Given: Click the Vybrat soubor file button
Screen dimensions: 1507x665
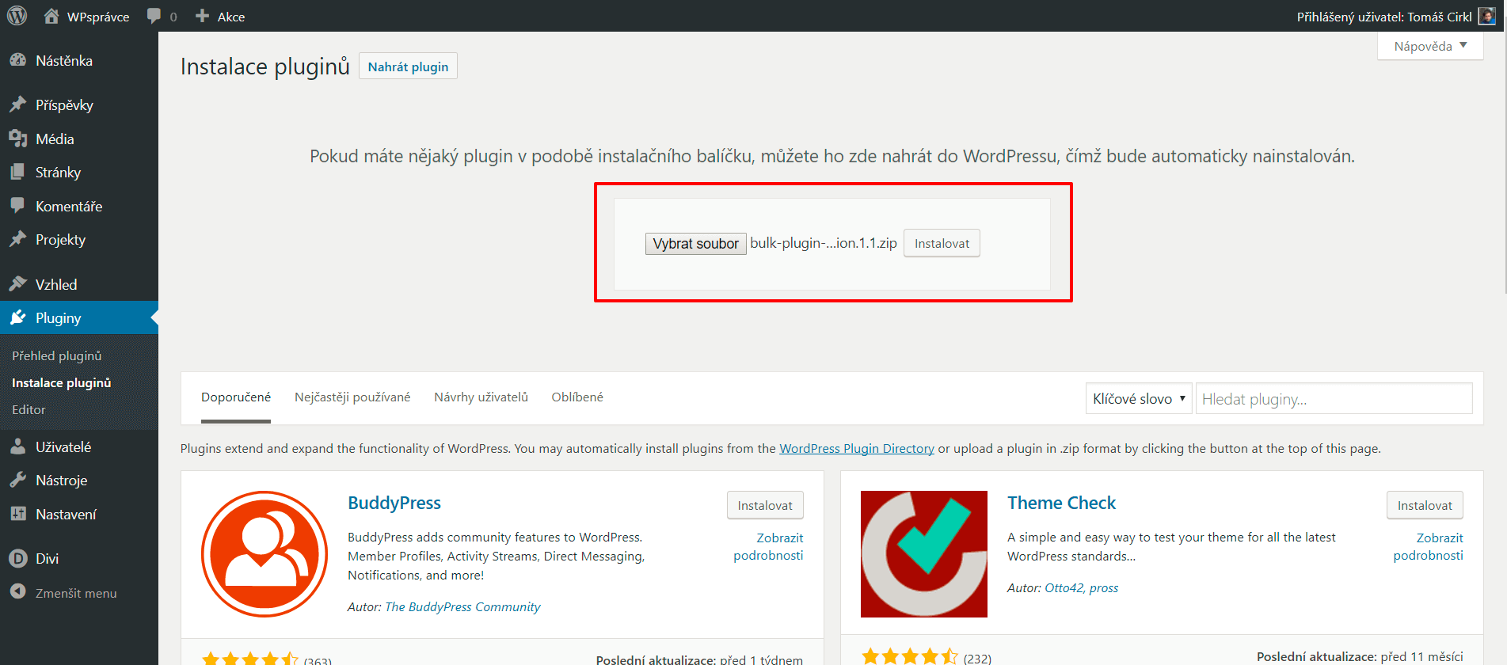Looking at the screenshot, I should coord(695,244).
